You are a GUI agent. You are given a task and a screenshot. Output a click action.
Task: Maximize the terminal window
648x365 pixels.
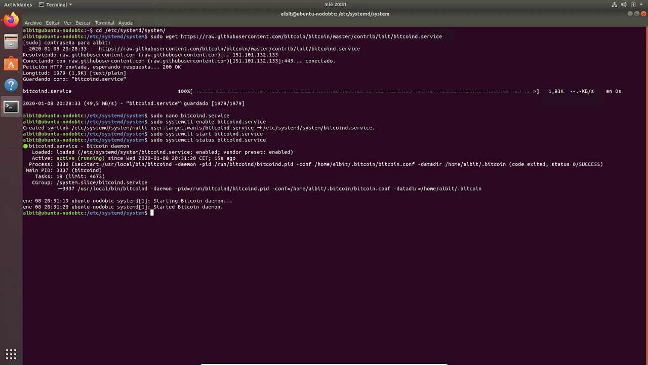[x=636, y=14]
